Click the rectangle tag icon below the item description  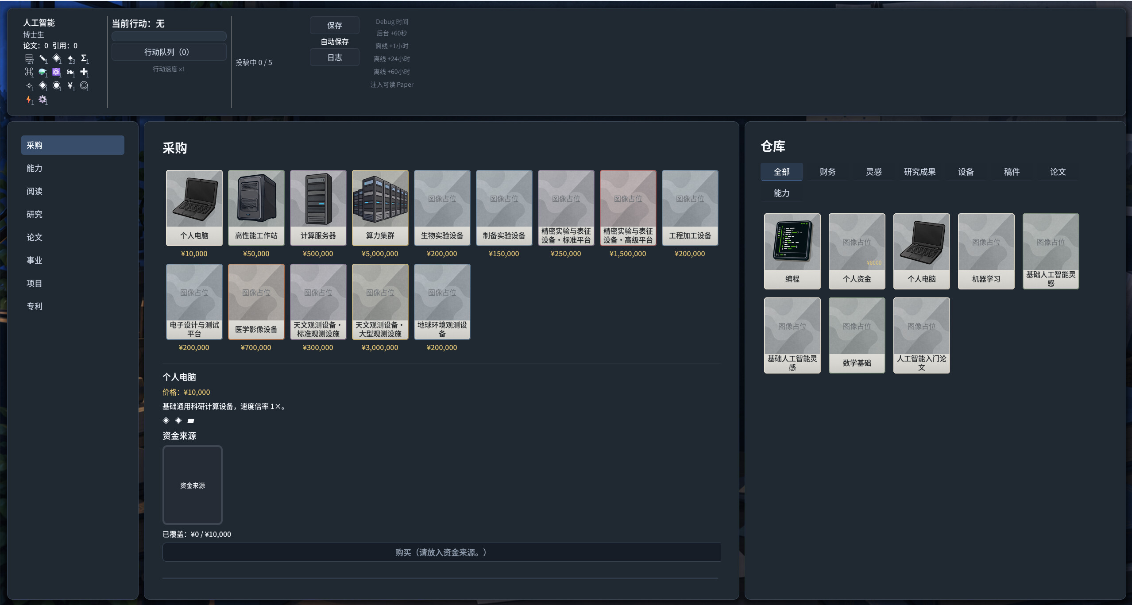(191, 420)
